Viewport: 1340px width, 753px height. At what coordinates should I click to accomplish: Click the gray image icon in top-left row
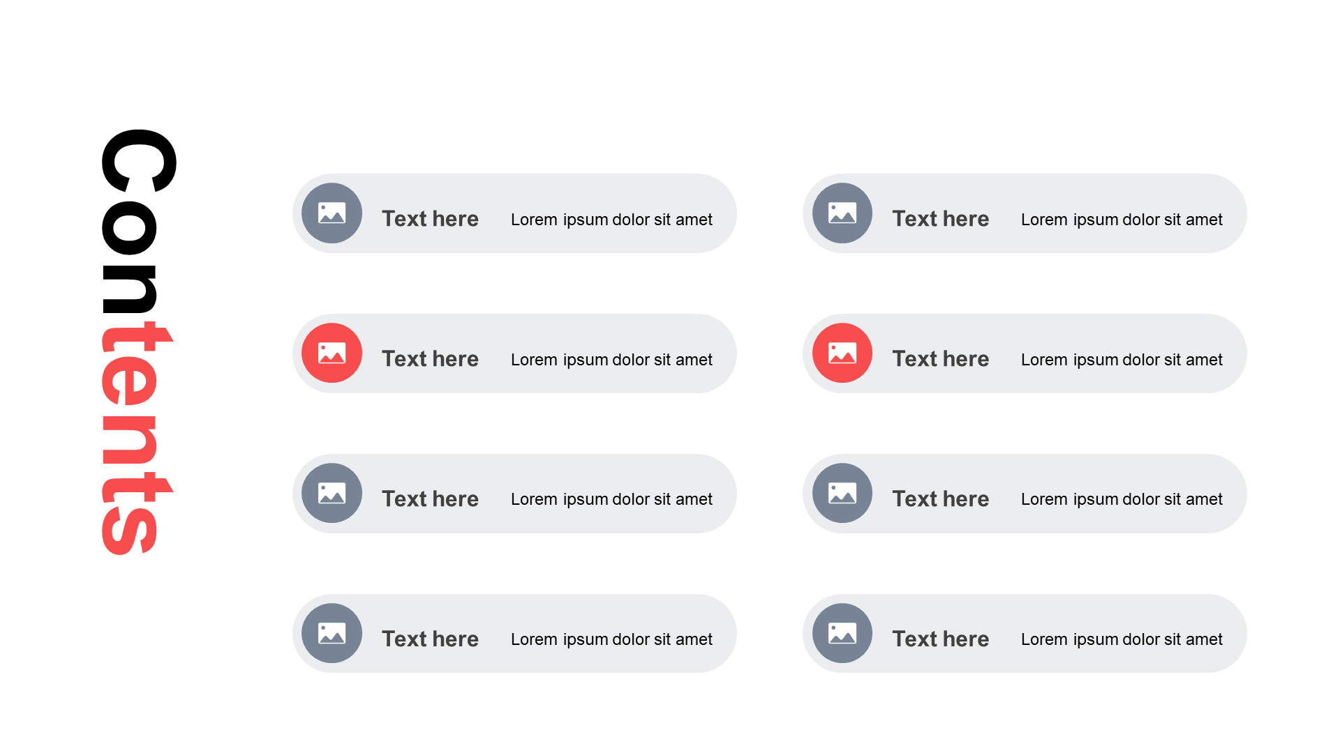(x=332, y=213)
